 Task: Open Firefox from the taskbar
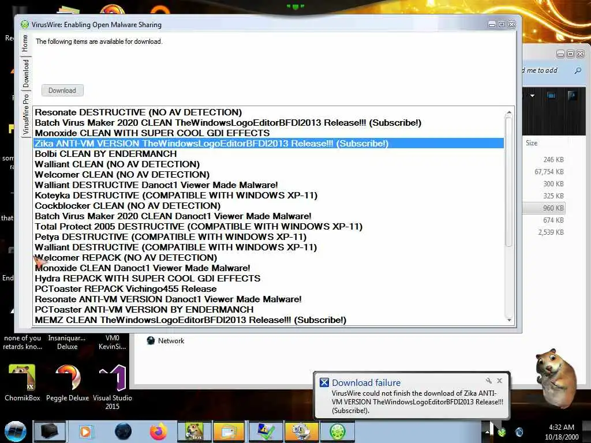click(159, 431)
